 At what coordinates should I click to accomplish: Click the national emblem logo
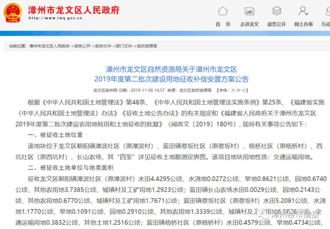(12, 12)
